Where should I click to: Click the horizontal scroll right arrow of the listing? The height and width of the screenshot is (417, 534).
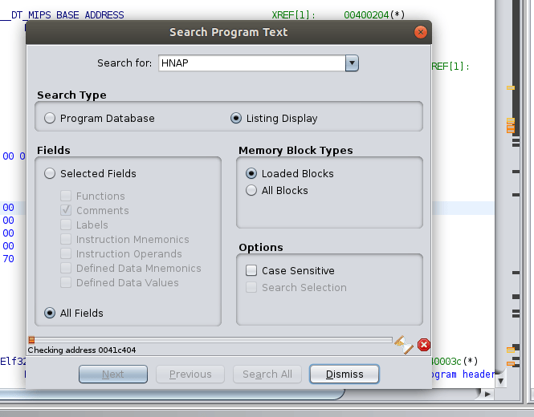click(487, 395)
